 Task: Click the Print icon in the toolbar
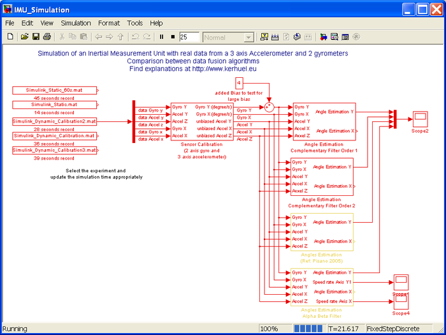click(47, 37)
